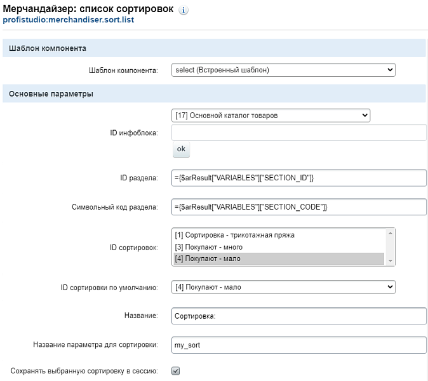Click the section ID input field

(x=299, y=178)
